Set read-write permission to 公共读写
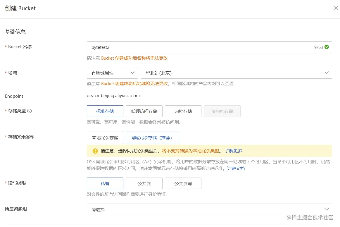Viewport: 340px width, 227px height. [x=183, y=183]
